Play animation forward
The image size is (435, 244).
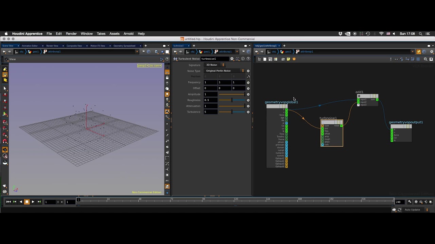(x=33, y=202)
